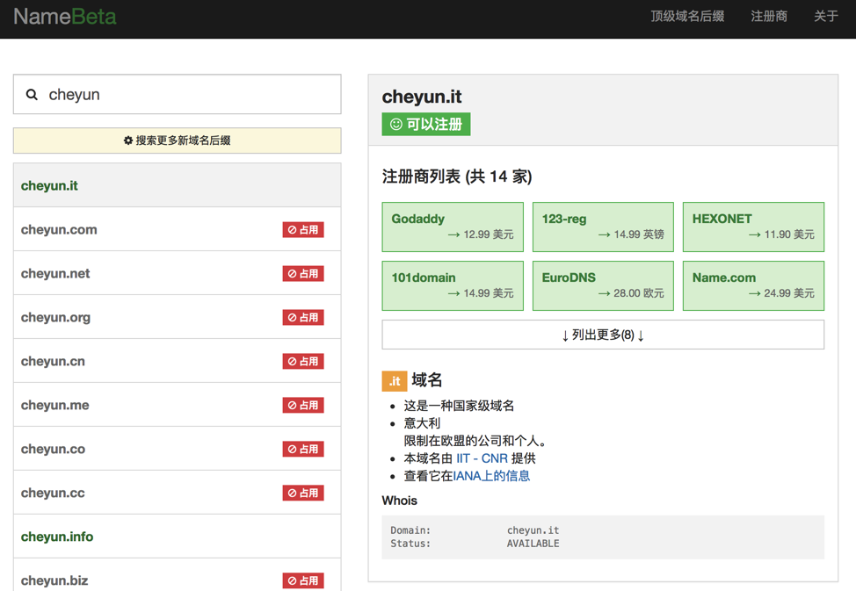Click 占用 badge for cheyun.net

303,273
